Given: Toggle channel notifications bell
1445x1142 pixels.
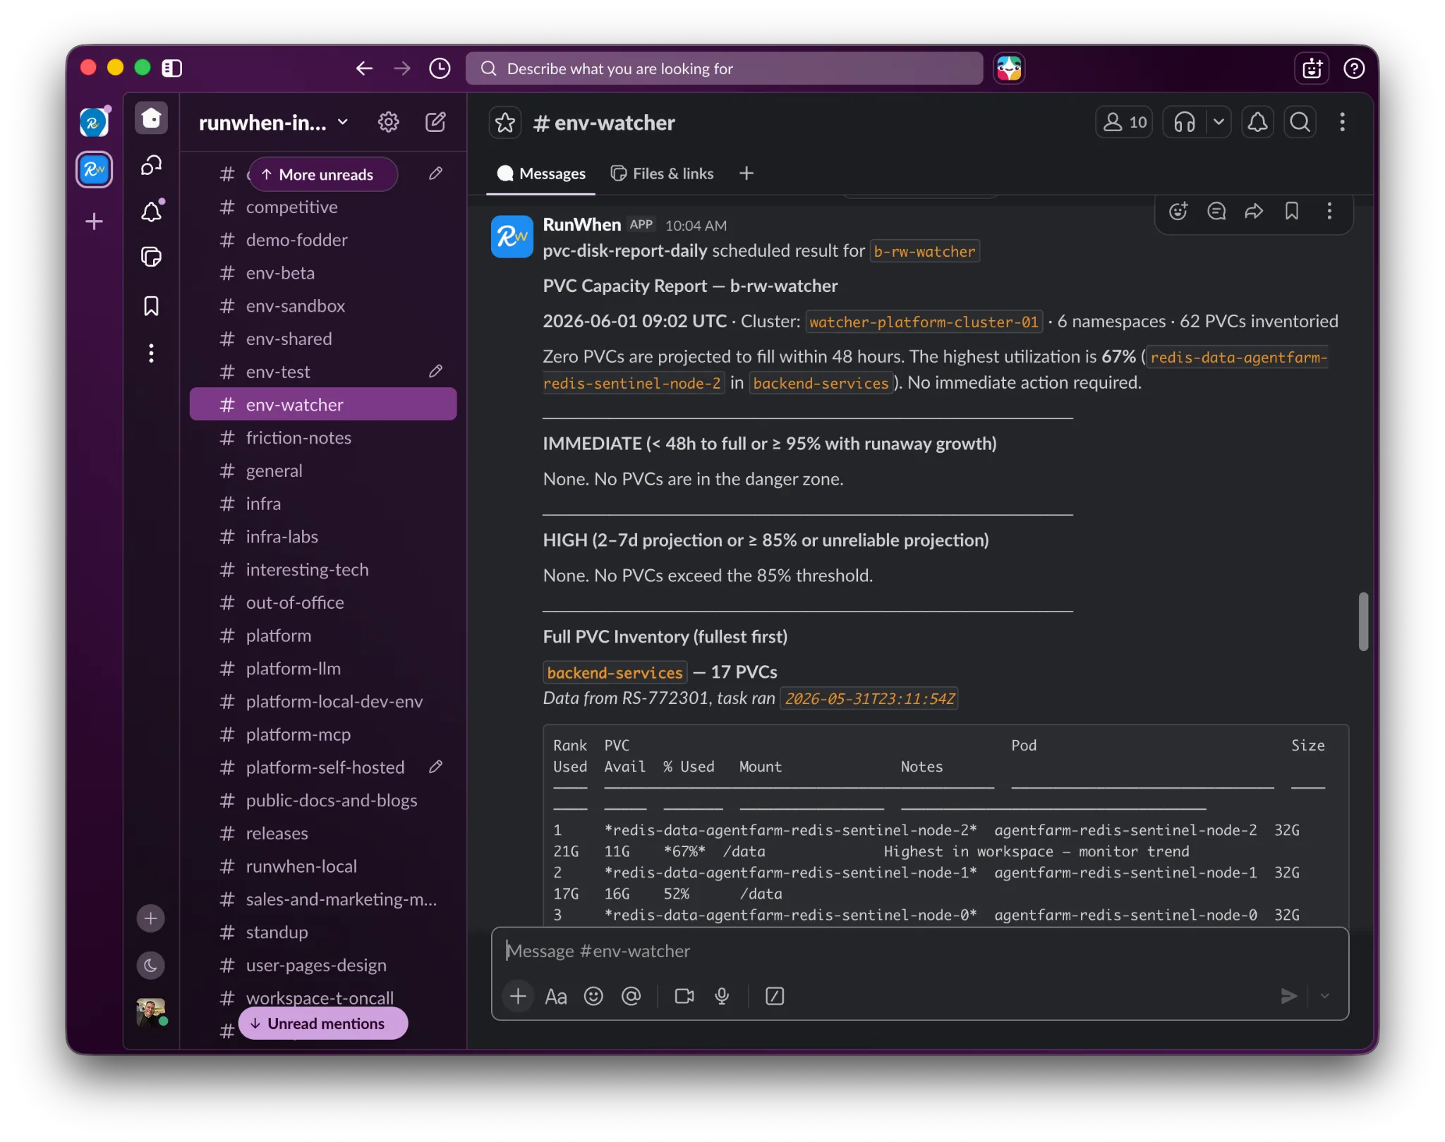Looking at the screenshot, I should [x=1257, y=123].
